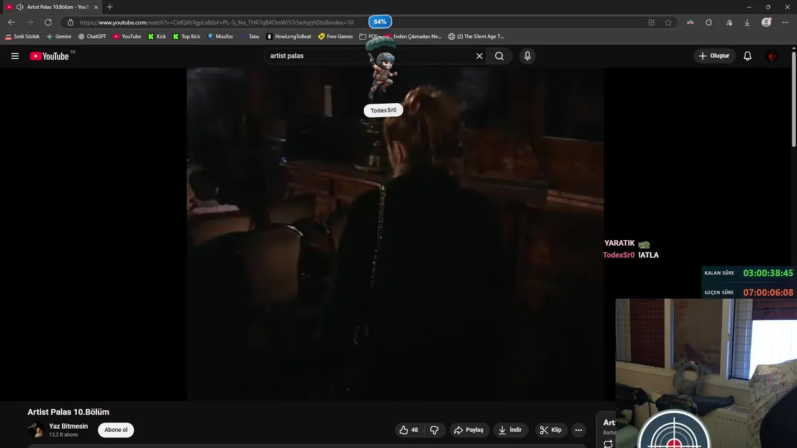Screen dimensions: 797x448
Task: Close the Artist Palas tab
Action: (x=96, y=7)
